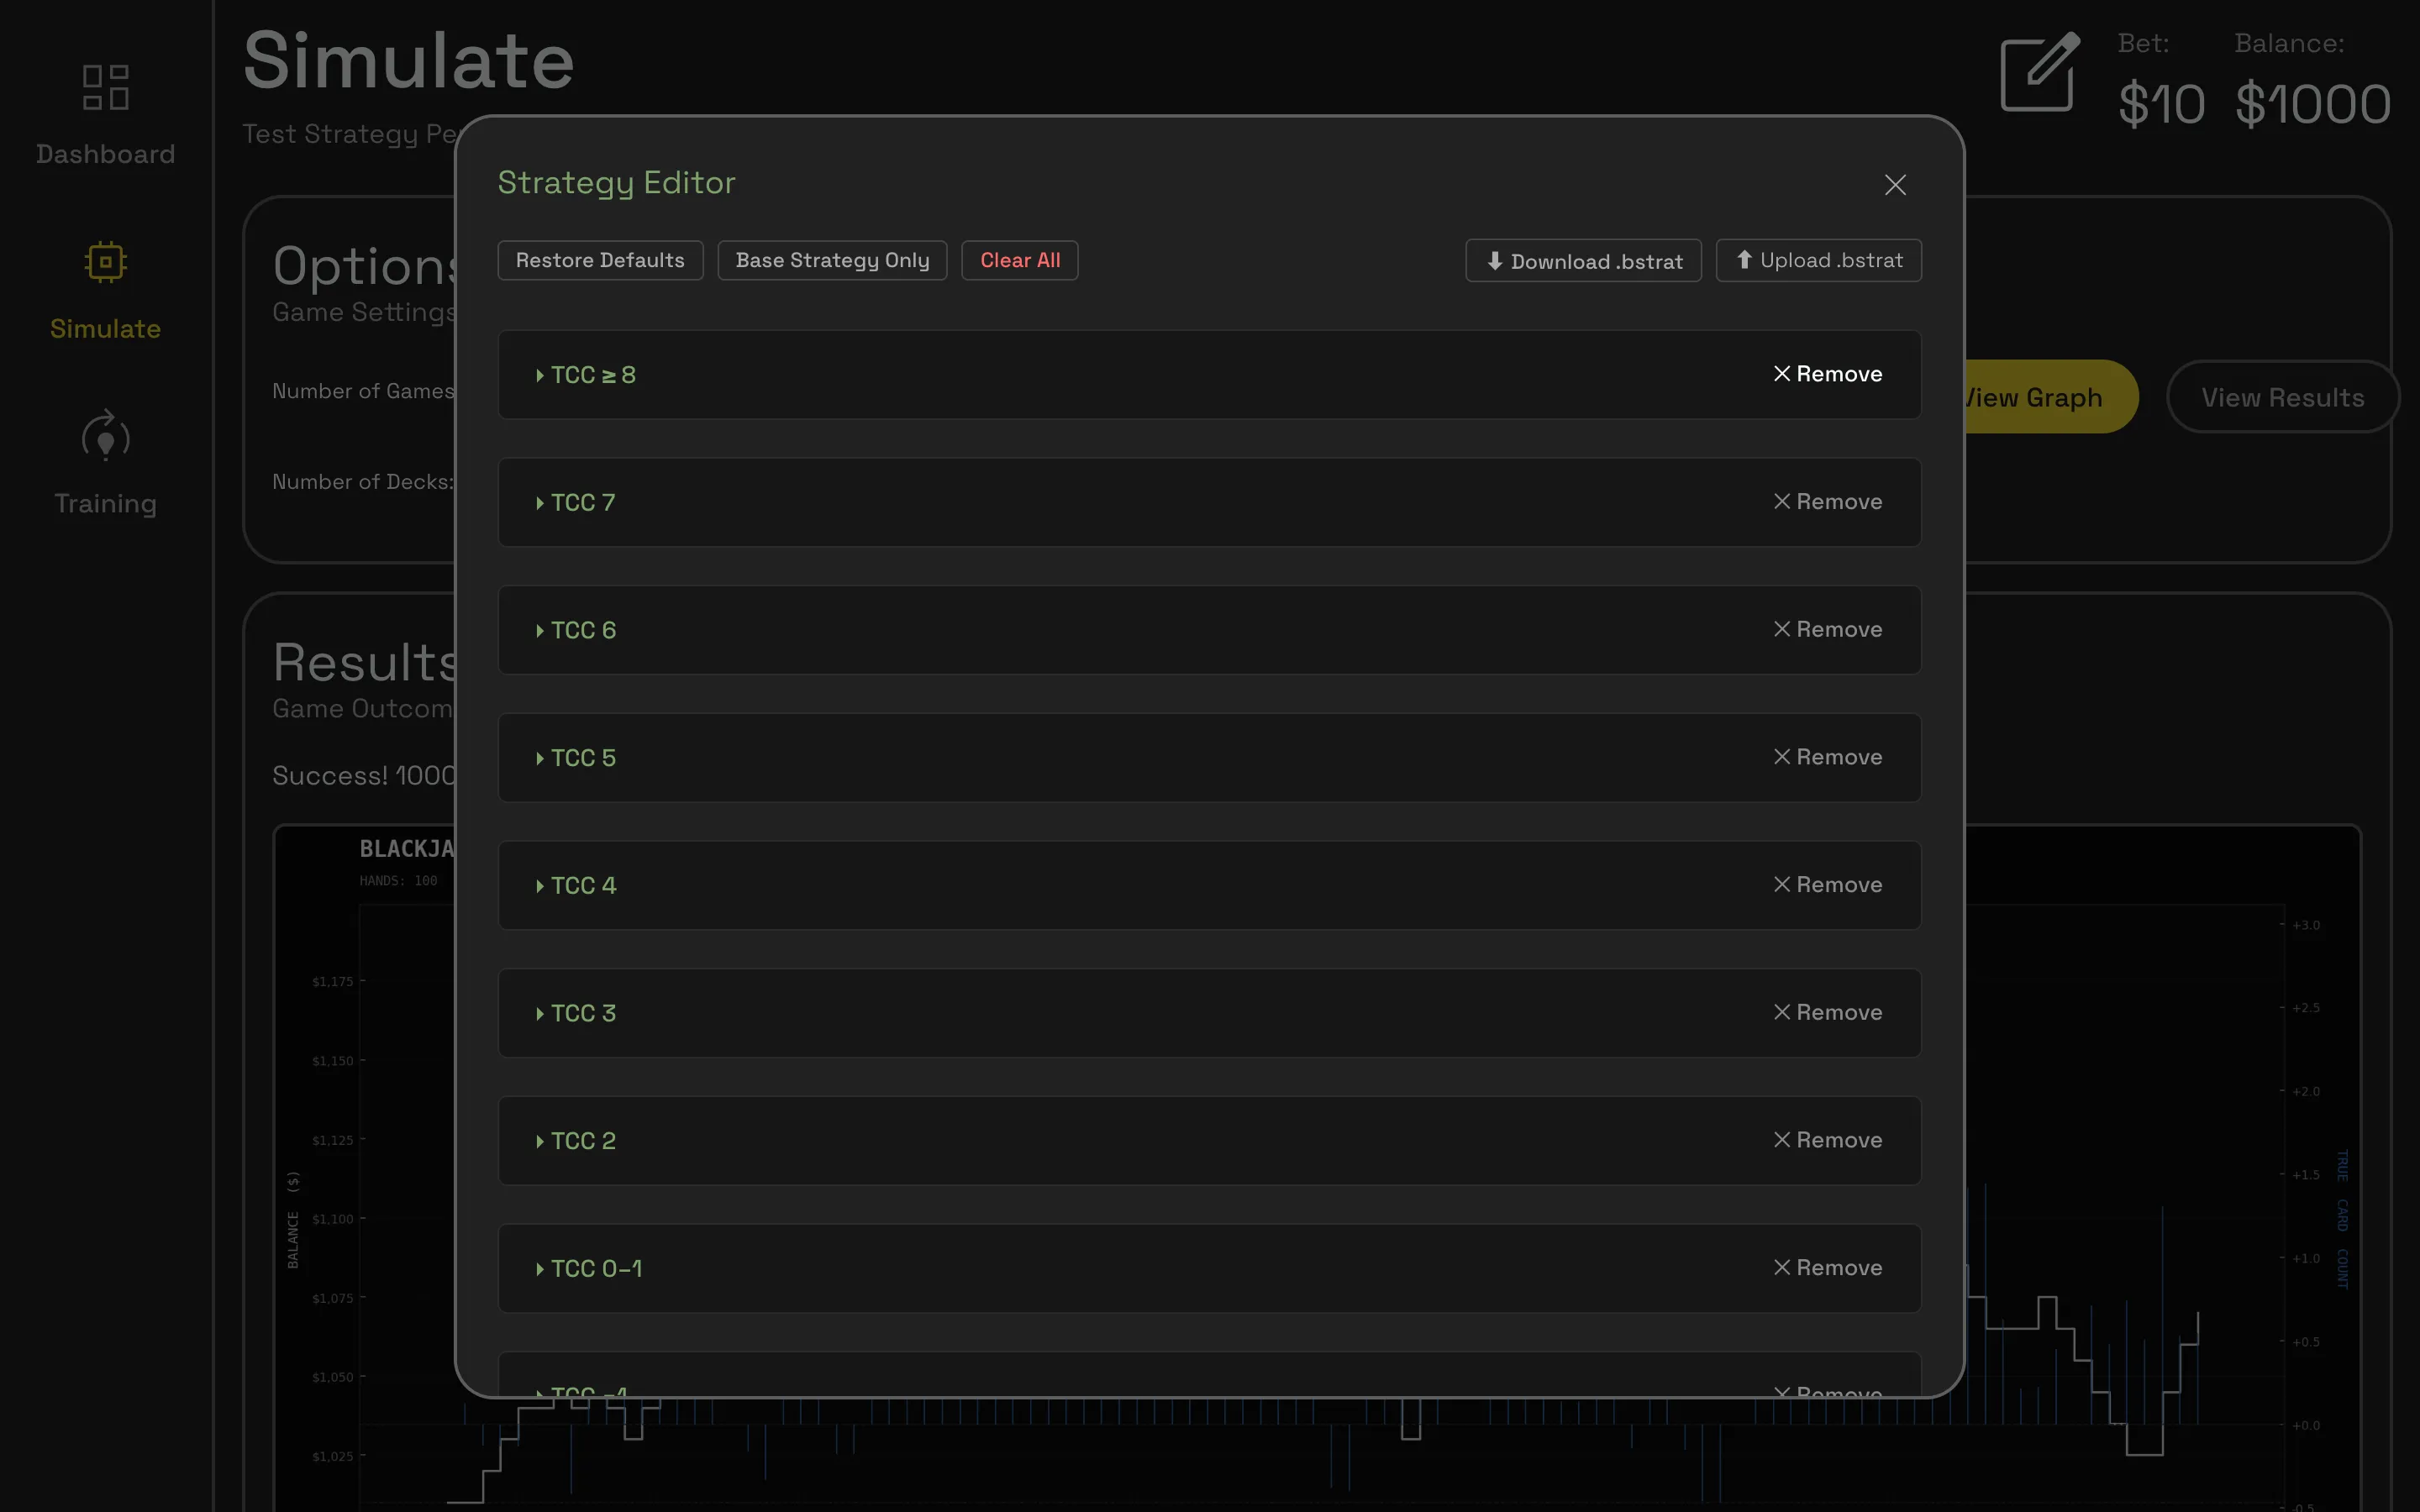The image size is (2420, 1512).
Task: Click the $1000 balance value
Action: pos(2312,104)
